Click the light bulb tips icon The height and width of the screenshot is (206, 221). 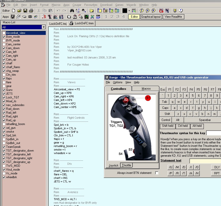(175, 11)
